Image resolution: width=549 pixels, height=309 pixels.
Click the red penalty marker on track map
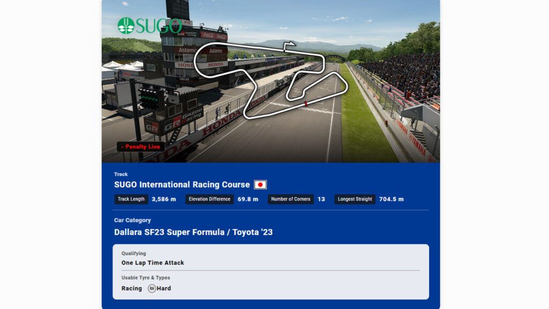(x=306, y=104)
